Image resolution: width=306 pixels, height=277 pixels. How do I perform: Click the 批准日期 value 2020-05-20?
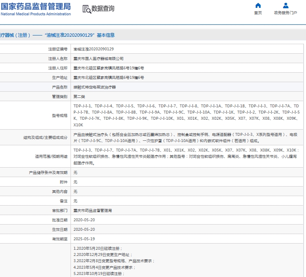click(x=84, y=220)
